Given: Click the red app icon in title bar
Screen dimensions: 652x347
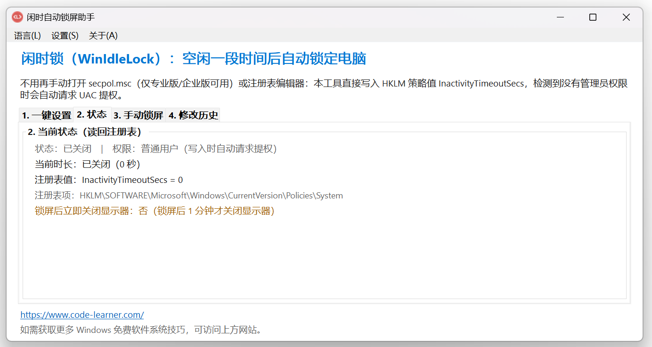Looking at the screenshot, I should (17, 17).
